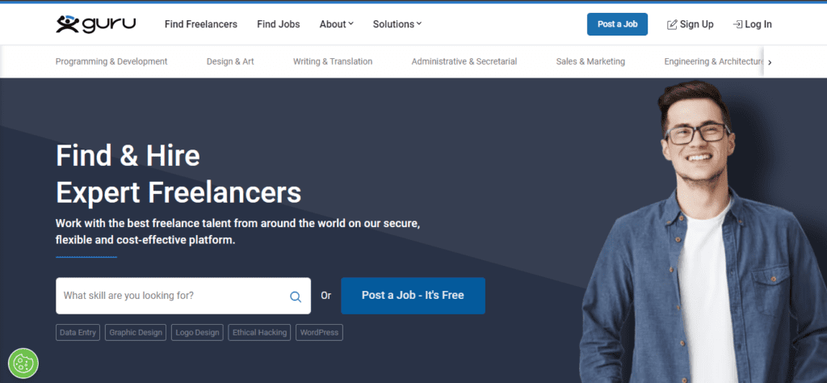This screenshot has height=383, width=827.
Task: Choose the Ethical Hacking skill tag
Action: click(x=259, y=332)
